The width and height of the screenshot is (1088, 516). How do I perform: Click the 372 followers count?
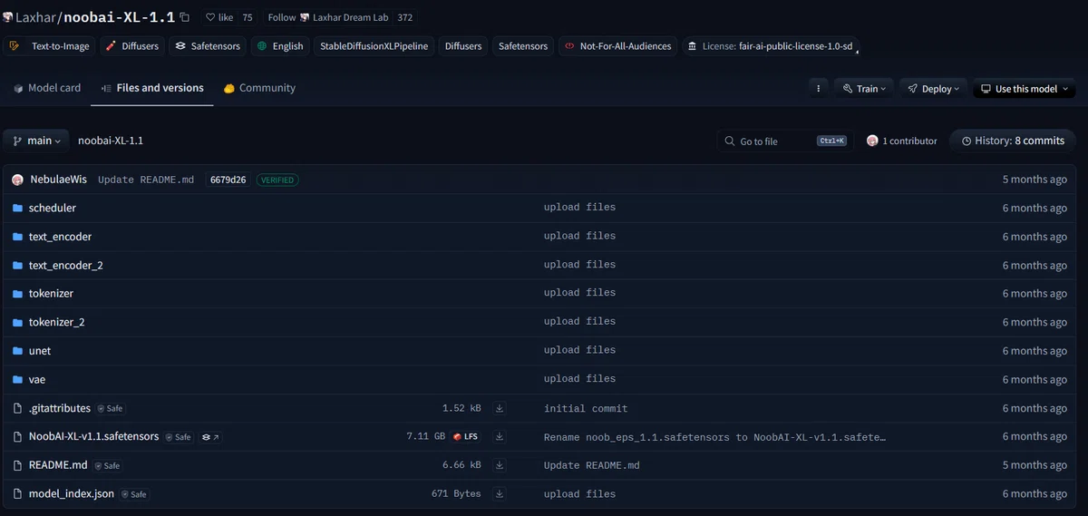click(405, 17)
